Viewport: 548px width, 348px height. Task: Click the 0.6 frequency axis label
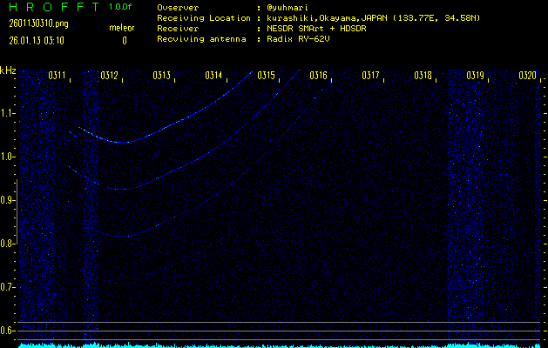point(8,331)
